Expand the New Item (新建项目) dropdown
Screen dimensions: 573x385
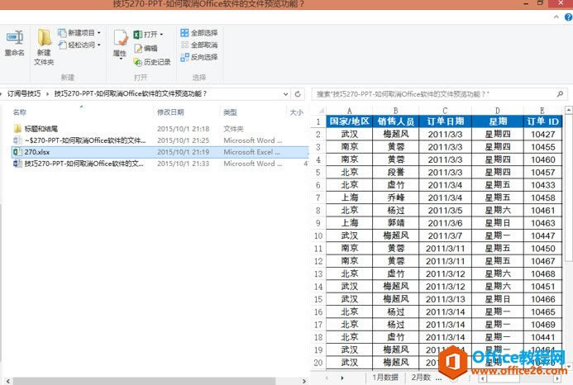coord(99,33)
